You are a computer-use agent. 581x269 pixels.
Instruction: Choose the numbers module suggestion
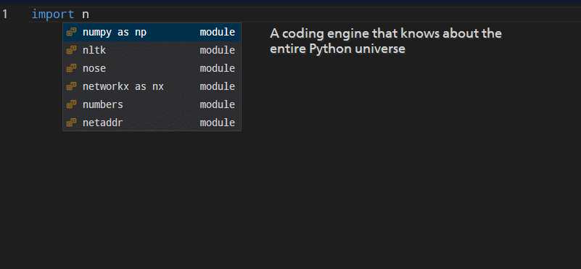coord(152,105)
